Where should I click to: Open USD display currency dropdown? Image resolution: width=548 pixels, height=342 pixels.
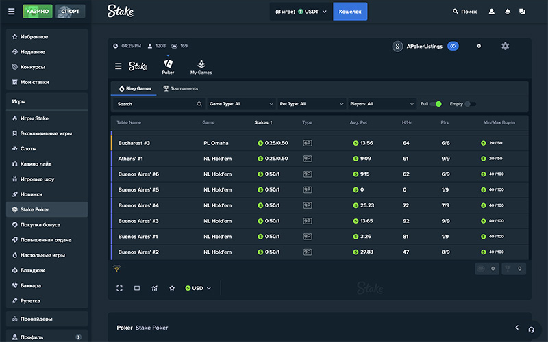click(198, 288)
